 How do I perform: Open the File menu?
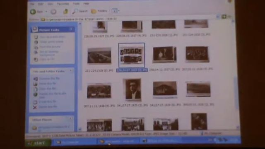(x=32, y=4)
